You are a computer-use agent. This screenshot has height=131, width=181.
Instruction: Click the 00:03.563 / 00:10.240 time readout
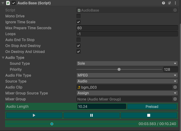pyautogui.click(x=157, y=124)
